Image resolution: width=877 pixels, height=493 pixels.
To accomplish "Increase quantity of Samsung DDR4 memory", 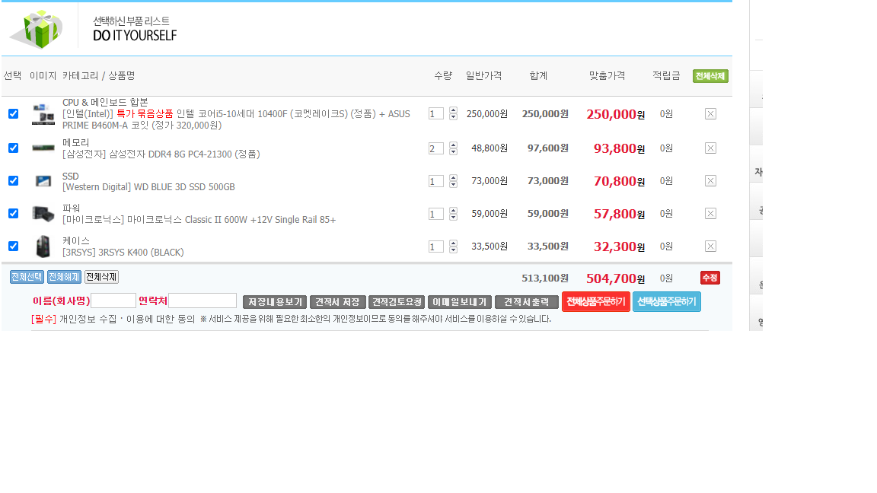I will pyautogui.click(x=453, y=145).
